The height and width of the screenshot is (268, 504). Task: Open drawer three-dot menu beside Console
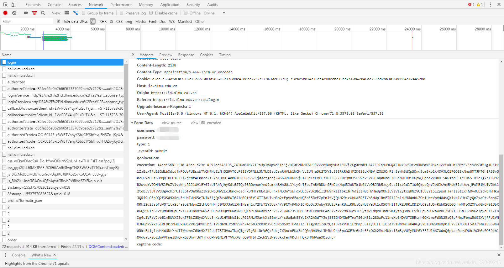5,255
